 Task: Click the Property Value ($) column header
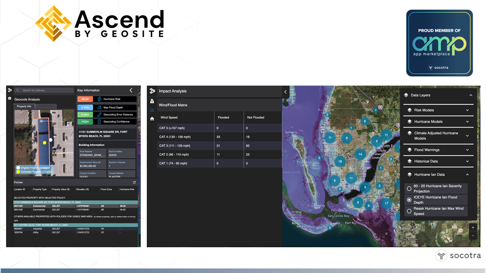pos(61,189)
